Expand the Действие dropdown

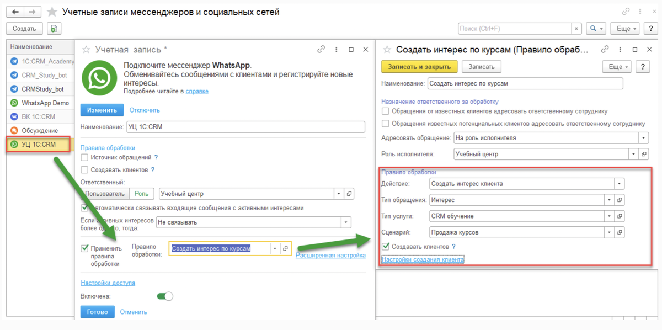(620, 184)
